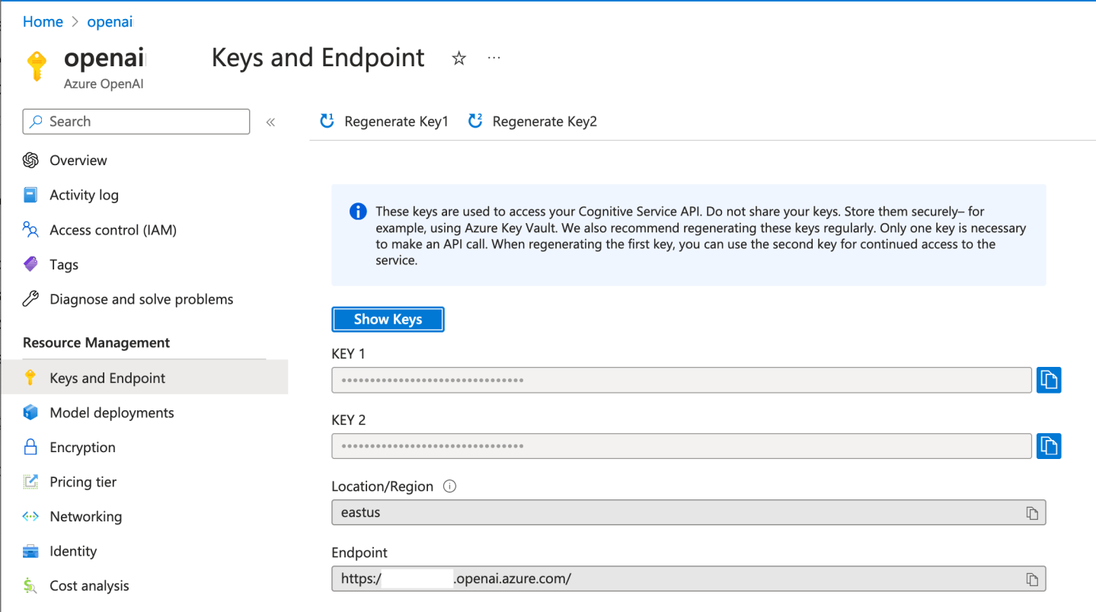
Task: Click the Cost analysis dollar icon
Action: pos(30,585)
